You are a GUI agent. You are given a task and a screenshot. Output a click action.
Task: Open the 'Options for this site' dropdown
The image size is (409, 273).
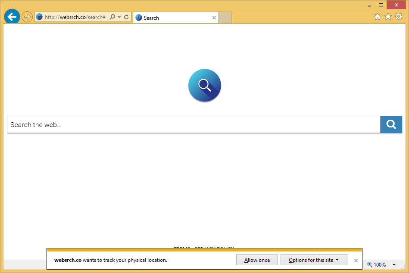(314, 260)
